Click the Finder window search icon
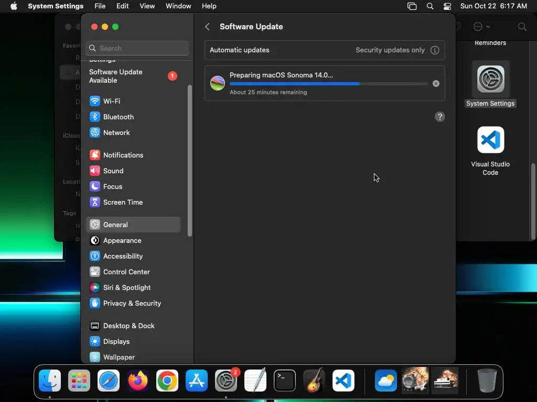 coord(522,27)
